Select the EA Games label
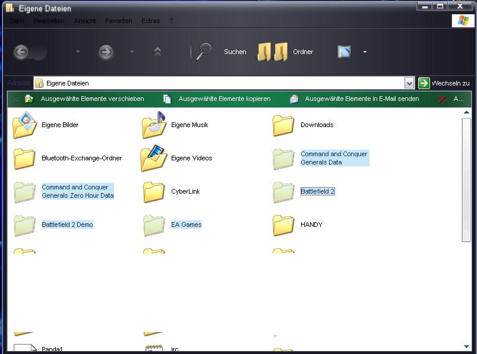This screenshot has width=477, height=354. pyautogui.click(x=187, y=225)
